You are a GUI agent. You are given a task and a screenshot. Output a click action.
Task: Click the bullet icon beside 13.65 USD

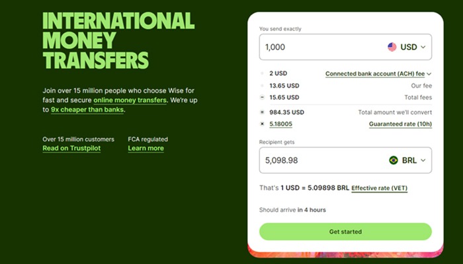pyautogui.click(x=262, y=86)
